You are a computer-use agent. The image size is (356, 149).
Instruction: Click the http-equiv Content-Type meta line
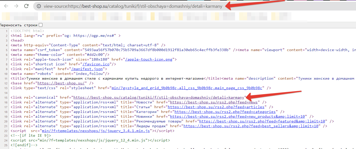tap(88, 45)
